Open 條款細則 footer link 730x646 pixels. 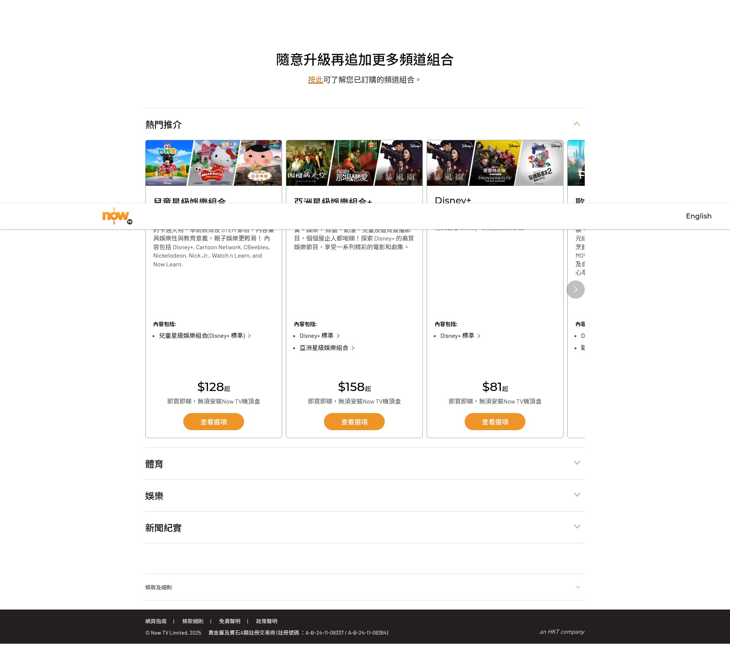193,622
